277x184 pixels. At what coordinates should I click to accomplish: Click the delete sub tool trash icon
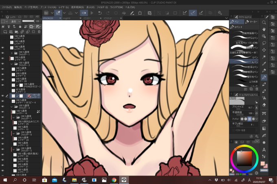tap(257, 89)
